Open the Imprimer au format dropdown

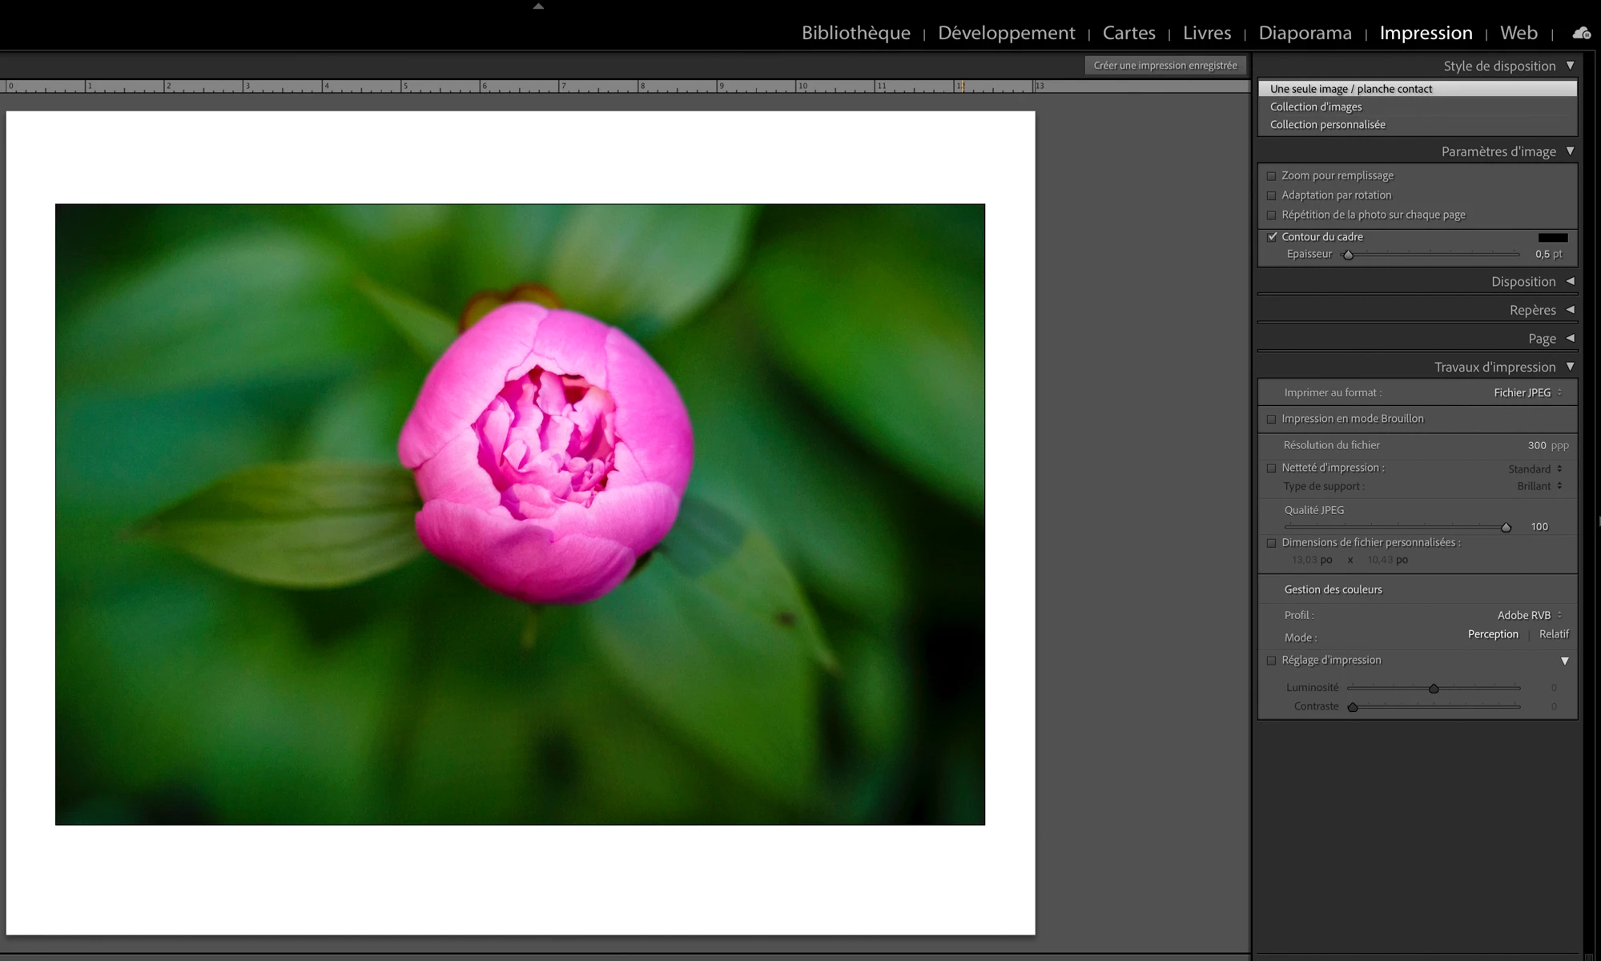click(x=1527, y=392)
